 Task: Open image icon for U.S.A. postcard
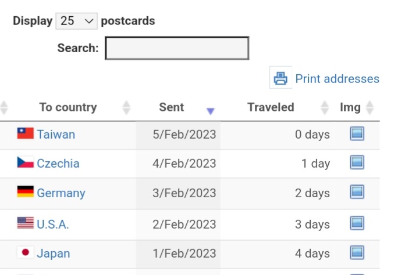point(357,223)
